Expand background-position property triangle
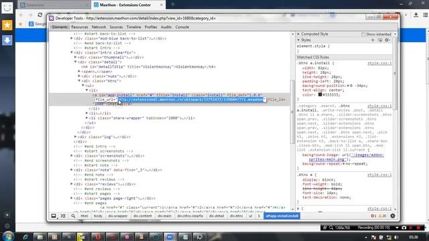429x241 pixels. tap(349, 86)
